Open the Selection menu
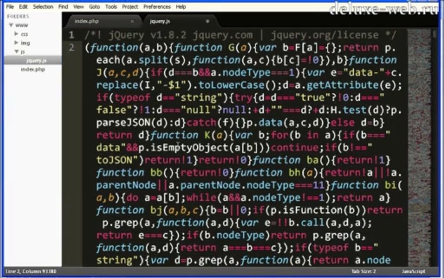Screen dimensions: 444x278 tap(43, 7)
